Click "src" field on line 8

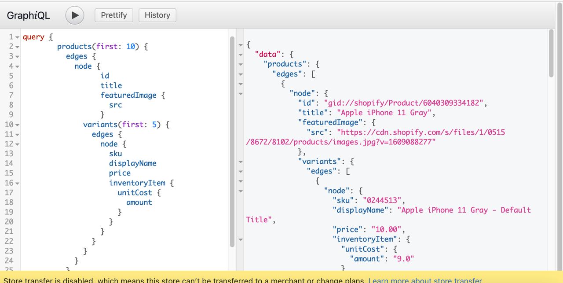coord(116,105)
